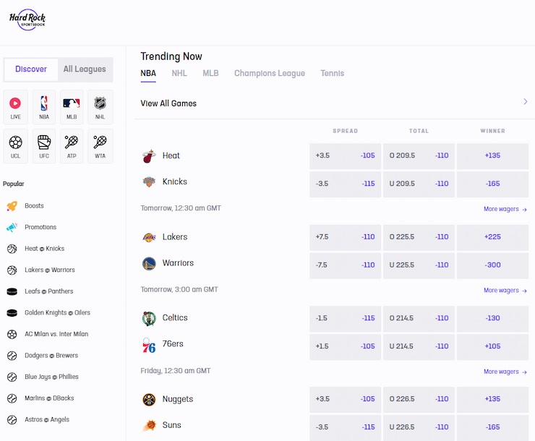
Task: Click the 76ers team logo
Action: (149, 345)
